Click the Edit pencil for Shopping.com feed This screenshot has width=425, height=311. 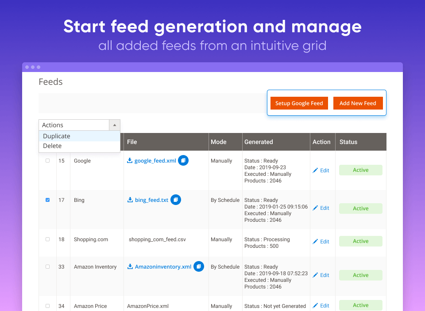pyautogui.click(x=321, y=242)
